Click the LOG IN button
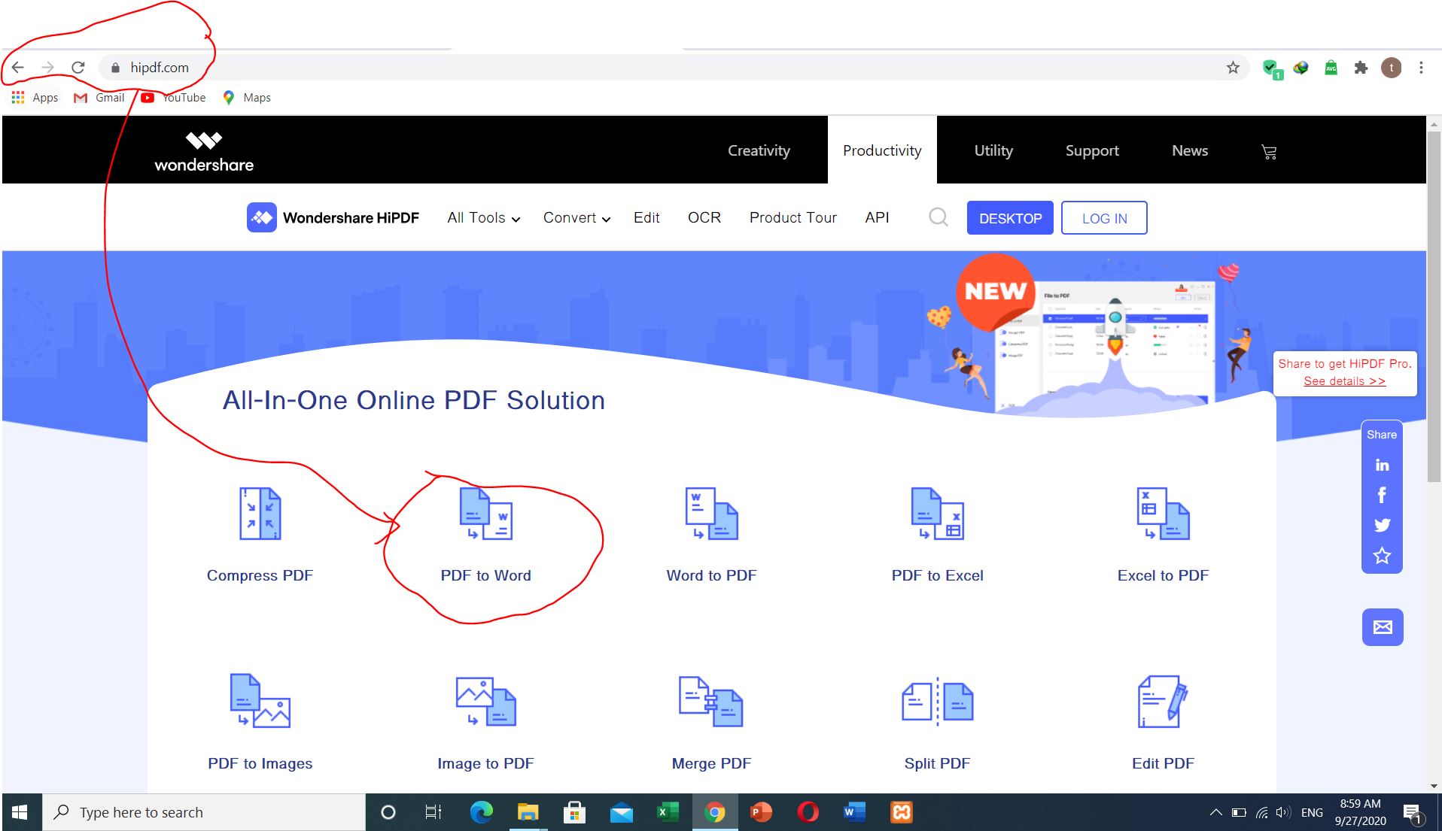The width and height of the screenshot is (1442, 831). [x=1104, y=218]
